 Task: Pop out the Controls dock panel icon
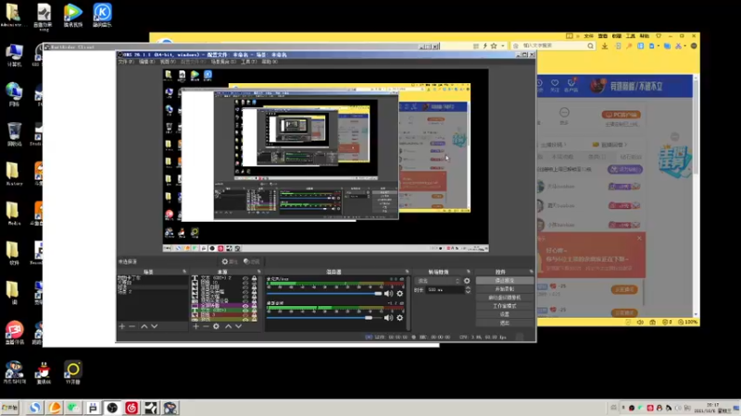coord(531,272)
